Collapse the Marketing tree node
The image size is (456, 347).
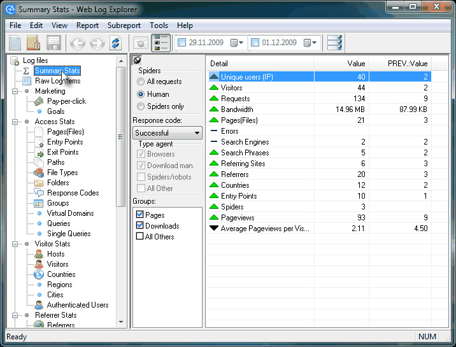click(15, 91)
